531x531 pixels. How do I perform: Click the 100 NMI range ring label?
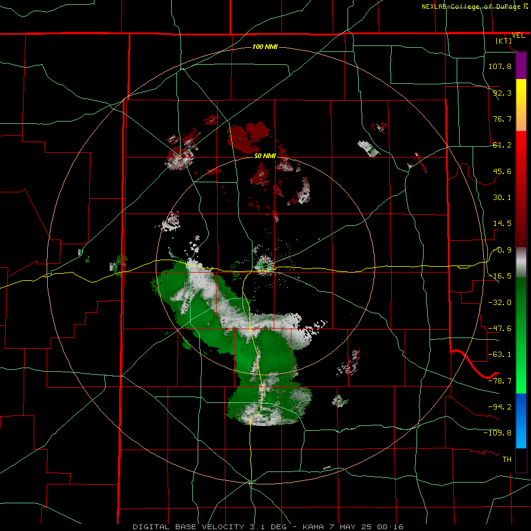(265, 47)
